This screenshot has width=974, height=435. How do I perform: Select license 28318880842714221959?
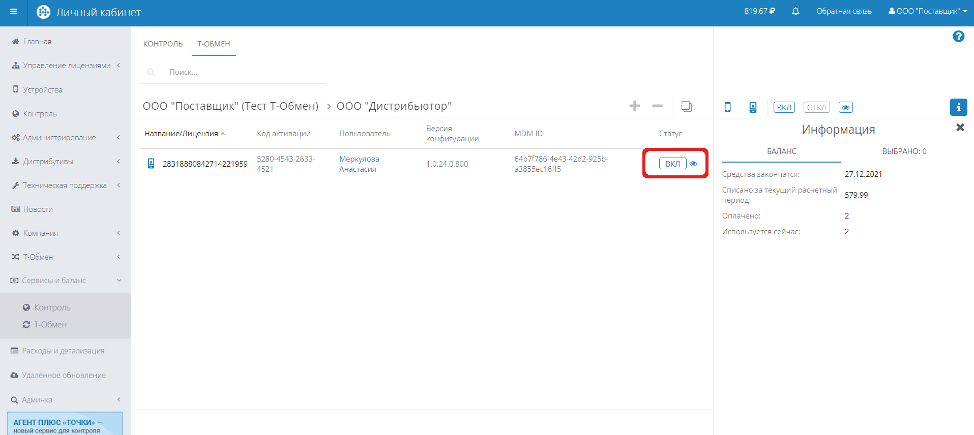click(205, 164)
